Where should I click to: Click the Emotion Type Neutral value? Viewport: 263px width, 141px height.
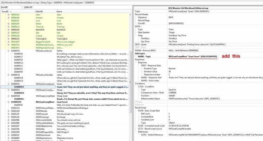[172, 69]
